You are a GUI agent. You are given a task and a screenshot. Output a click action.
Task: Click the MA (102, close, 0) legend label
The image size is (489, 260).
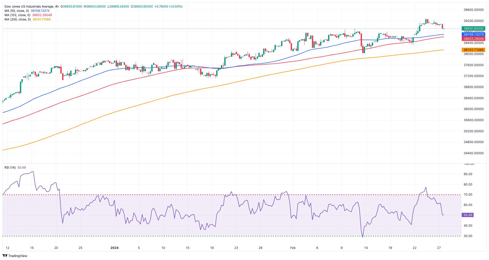coord(17,15)
